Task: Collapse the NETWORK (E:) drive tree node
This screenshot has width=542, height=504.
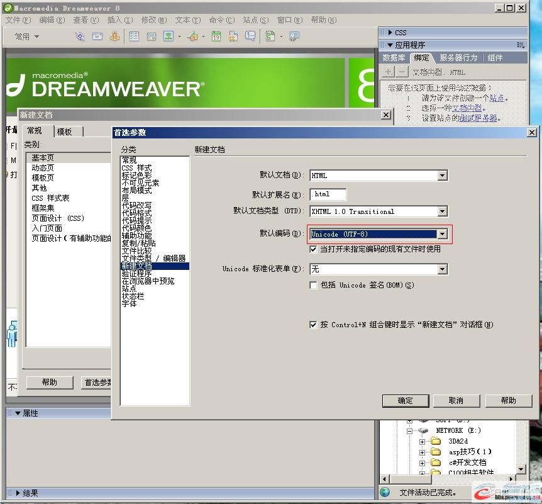Action: tap(409, 431)
